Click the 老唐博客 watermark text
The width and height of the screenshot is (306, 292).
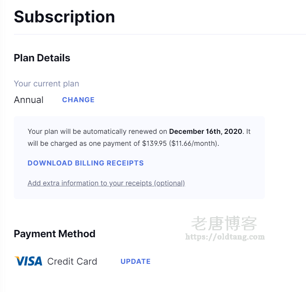coord(224,223)
